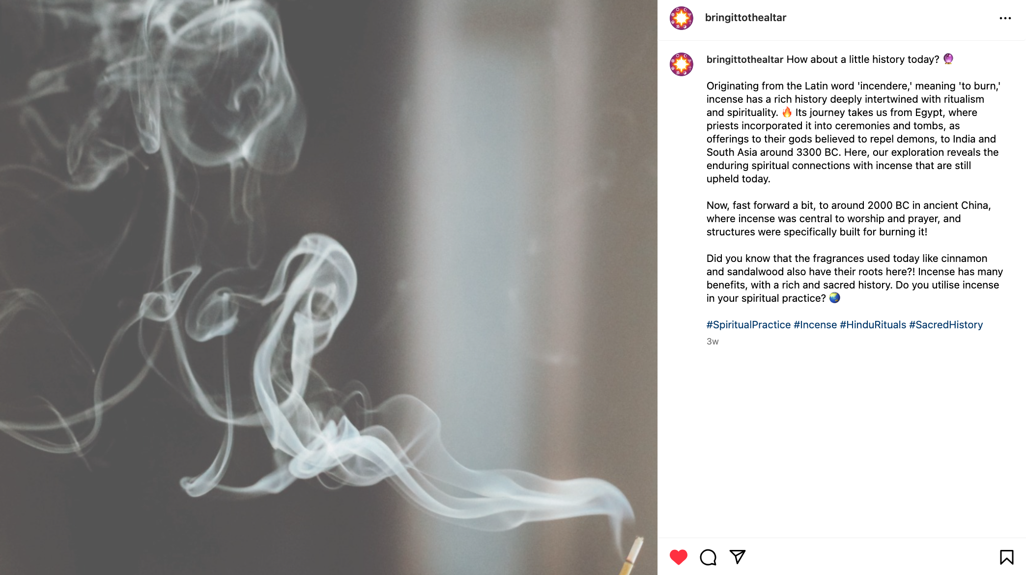Share the post via paper plane icon

738,556
